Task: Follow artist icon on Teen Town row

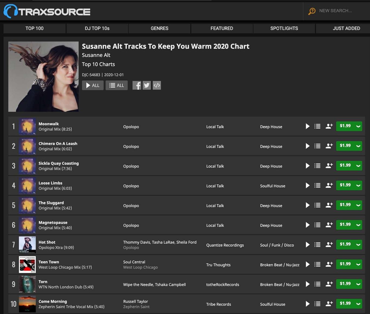Action: click(x=329, y=264)
